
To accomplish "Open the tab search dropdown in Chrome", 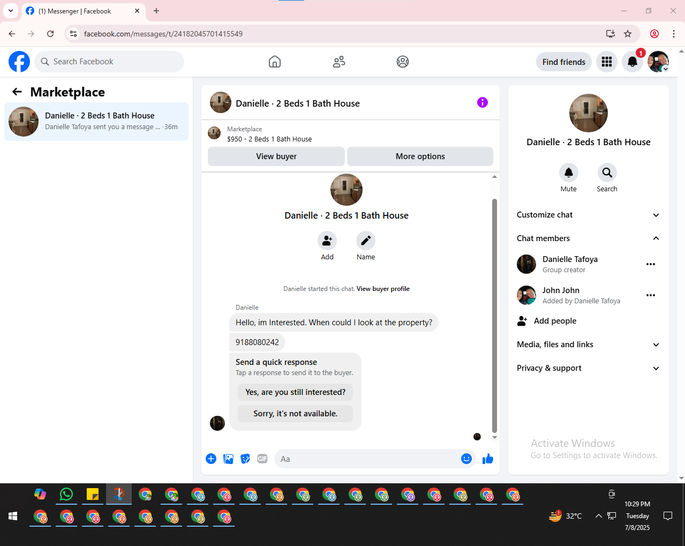I will pos(11,11).
